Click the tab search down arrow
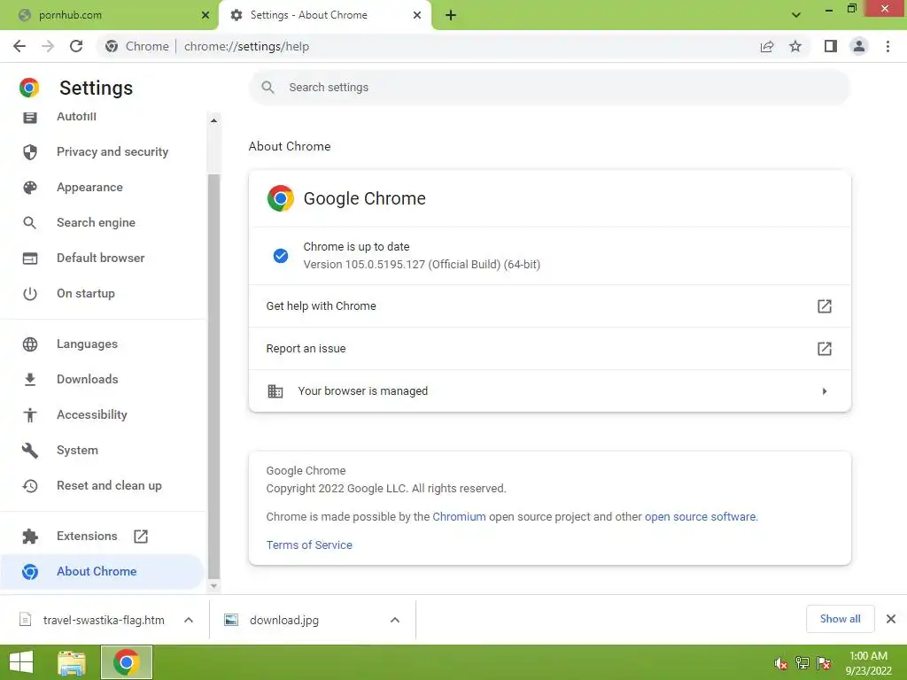Screen dimensions: 907x680 (x=796, y=15)
